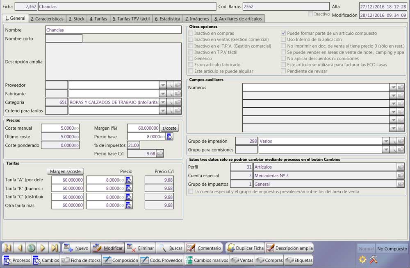Open search magnifier for Fabricante field
The image size is (410, 268).
click(171, 94)
